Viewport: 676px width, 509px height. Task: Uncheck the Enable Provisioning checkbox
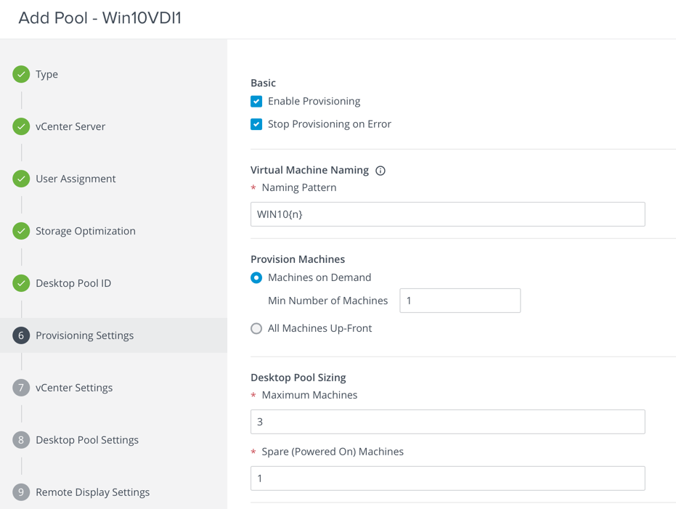click(x=256, y=102)
